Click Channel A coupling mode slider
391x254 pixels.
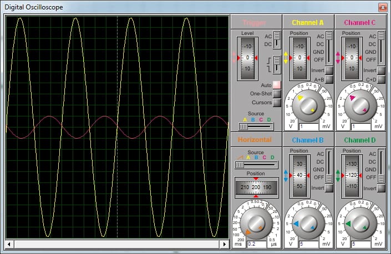click(x=329, y=48)
